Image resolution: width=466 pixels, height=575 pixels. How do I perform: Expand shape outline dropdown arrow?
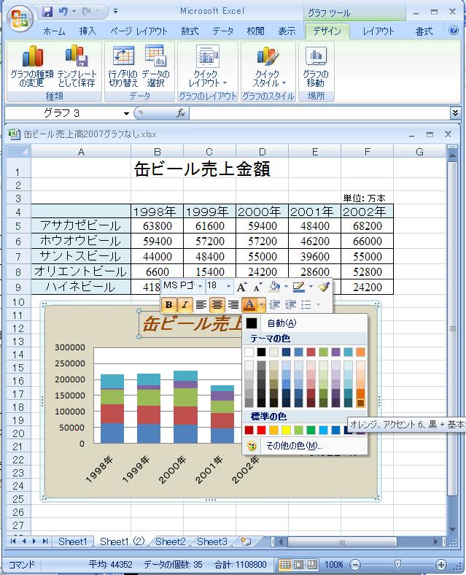point(311,287)
